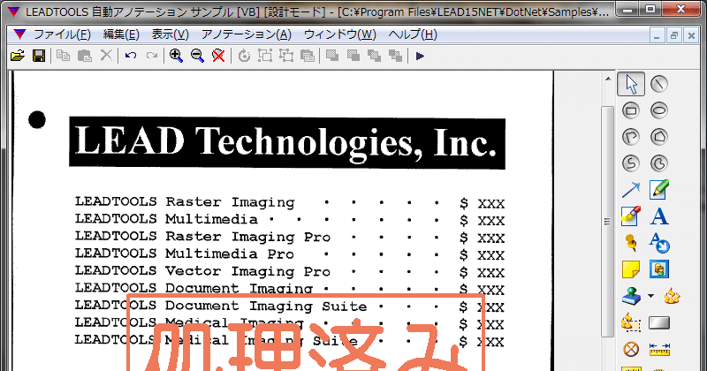This screenshot has width=707, height=371.
Task: Select the yellow sticky Note tool
Action: tap(631, 269)
